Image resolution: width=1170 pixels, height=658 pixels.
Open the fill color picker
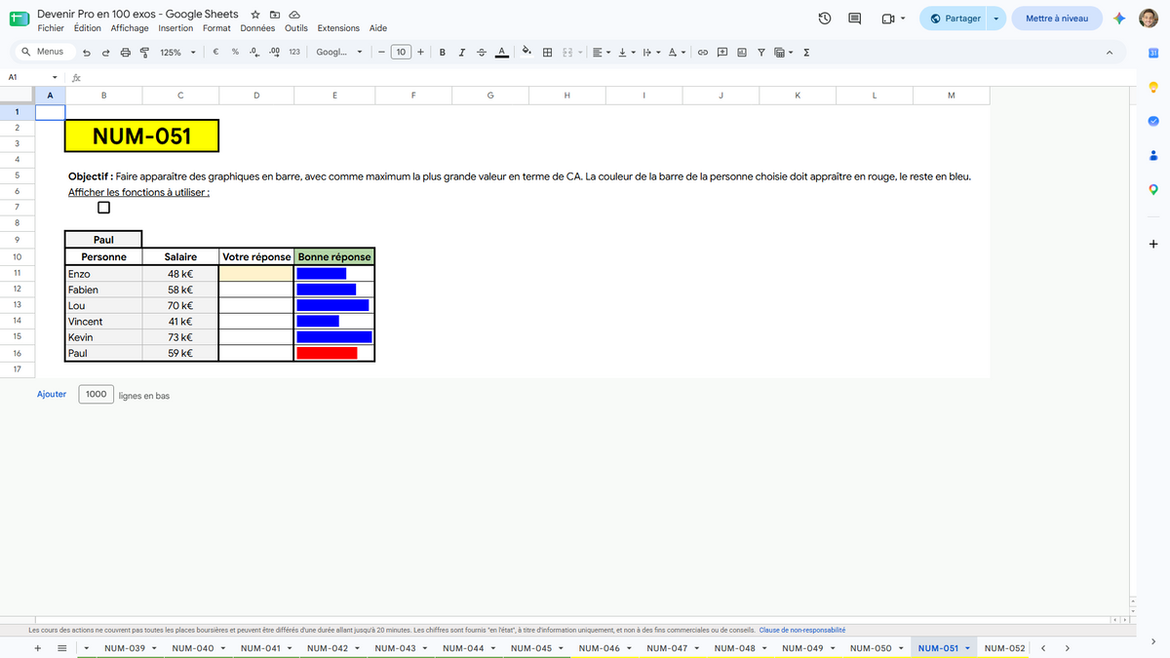point(527,53)
